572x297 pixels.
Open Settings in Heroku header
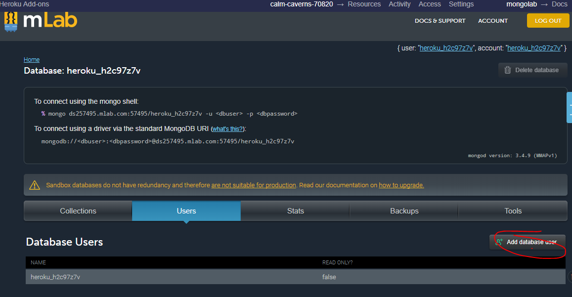click(x=461, y=4)
